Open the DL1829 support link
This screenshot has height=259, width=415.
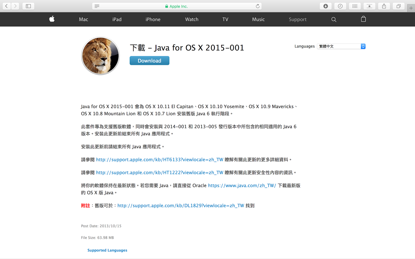181,205
